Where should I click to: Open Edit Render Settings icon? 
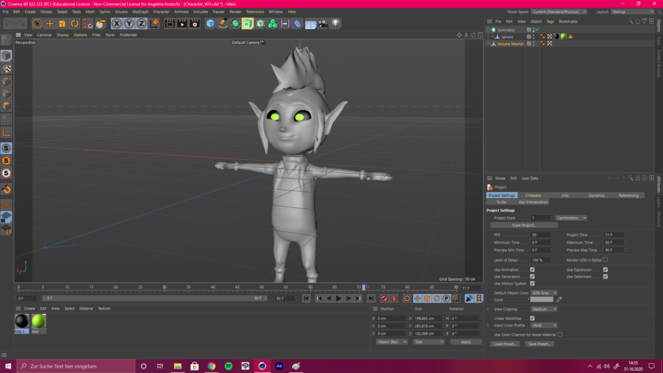point(194,23)
